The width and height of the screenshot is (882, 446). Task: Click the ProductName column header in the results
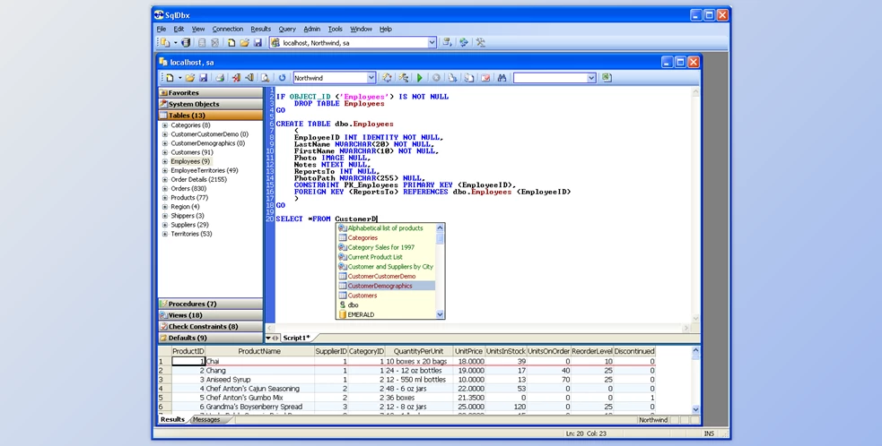pyautogui.click(x=259, y=351)
